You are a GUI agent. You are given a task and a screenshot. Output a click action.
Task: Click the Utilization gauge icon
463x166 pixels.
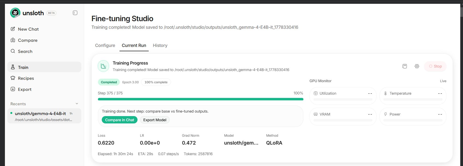(316, 93)
